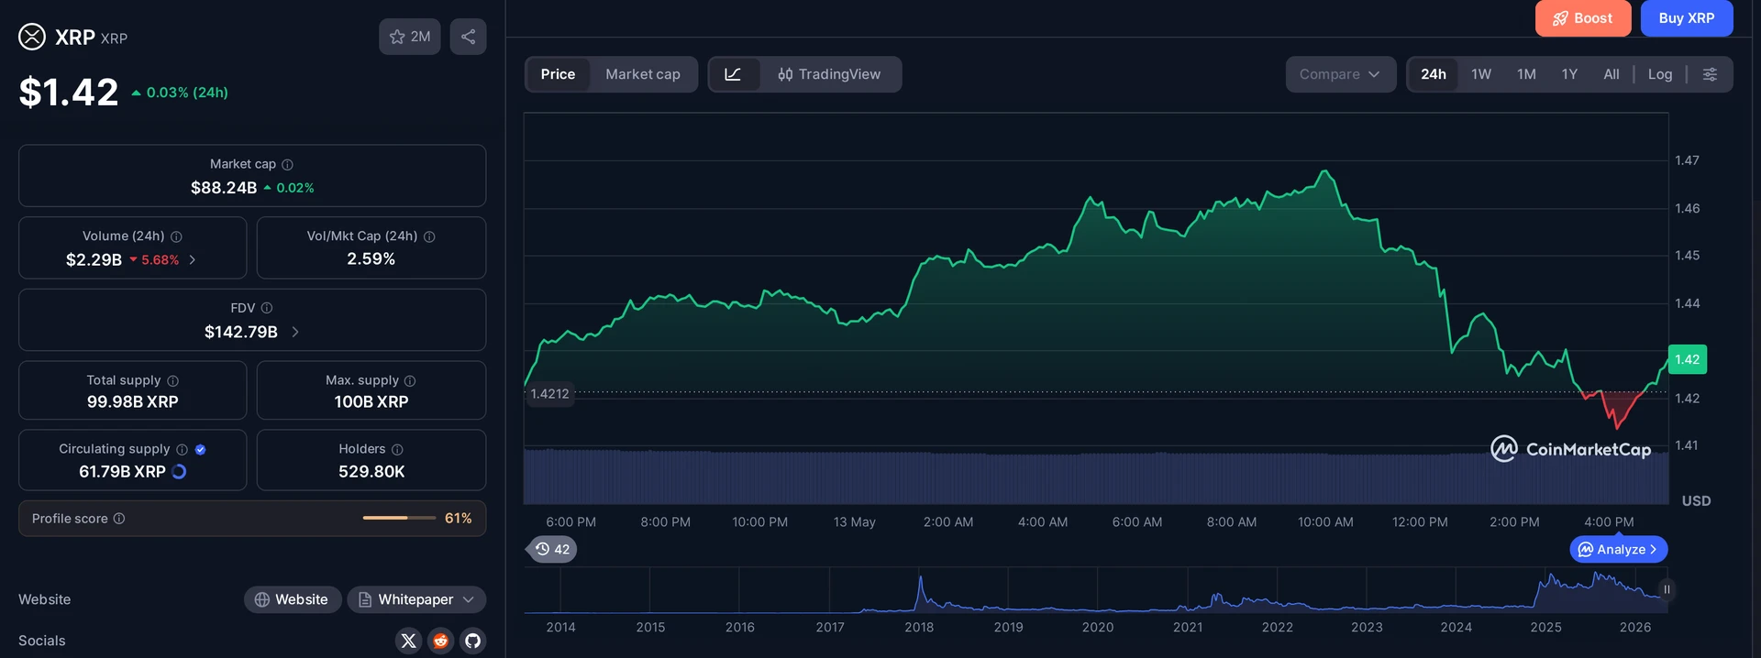Expand FDV details chevron
This screenshot has height=658, width=1761.
295,332
